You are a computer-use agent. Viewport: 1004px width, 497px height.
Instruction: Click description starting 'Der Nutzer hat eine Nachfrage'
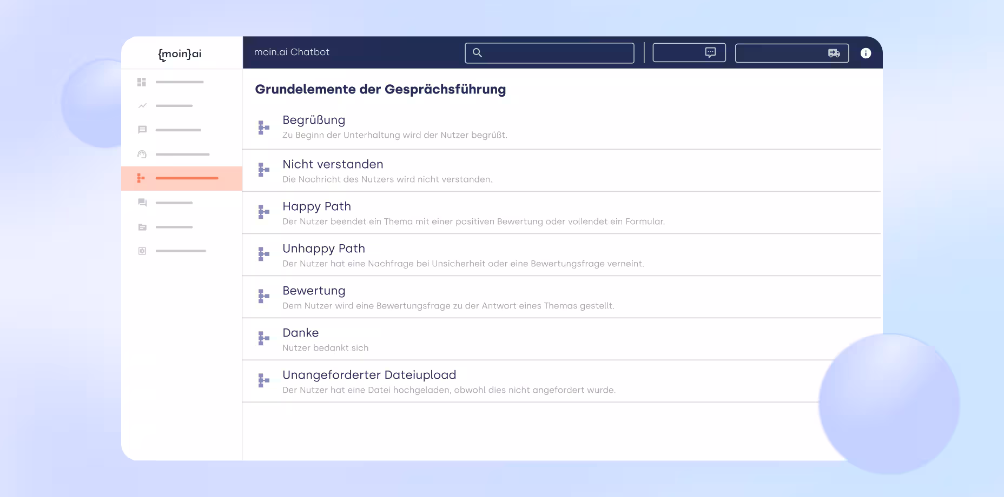point(463,264)
